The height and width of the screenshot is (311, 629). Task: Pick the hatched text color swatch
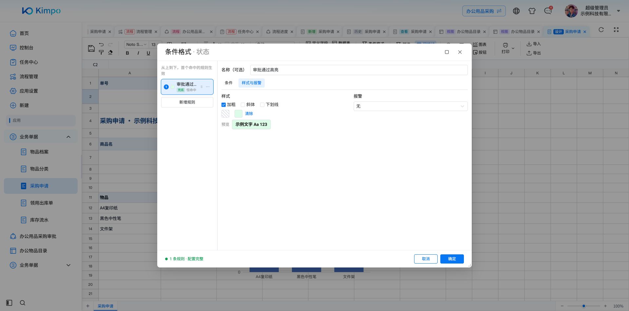click(225, 114)
